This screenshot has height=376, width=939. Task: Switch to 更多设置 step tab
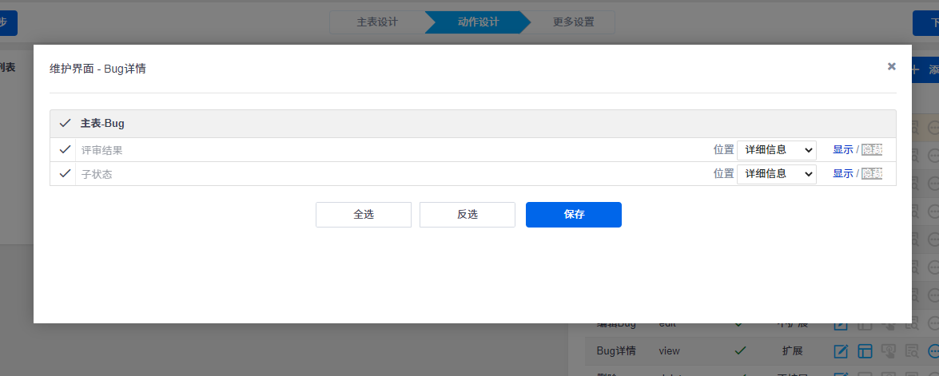coord(573,22)
